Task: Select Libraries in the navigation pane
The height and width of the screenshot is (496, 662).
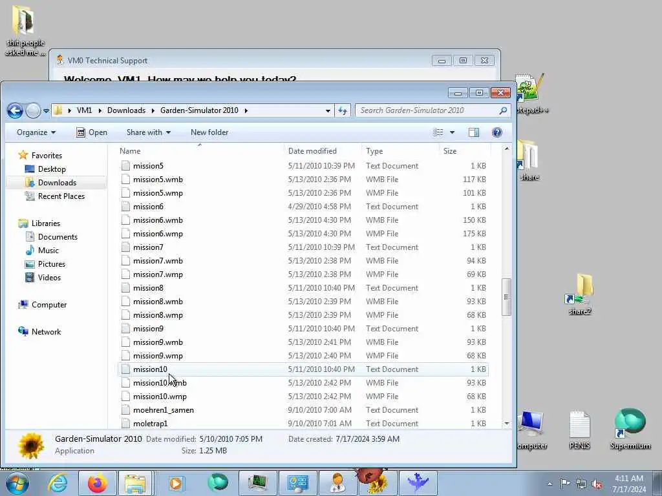Action: point(46,223)
